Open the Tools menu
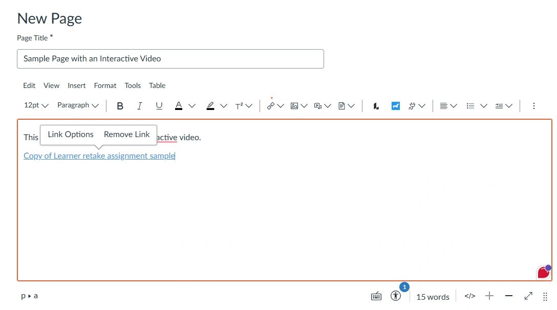 [x=133, y=85]
